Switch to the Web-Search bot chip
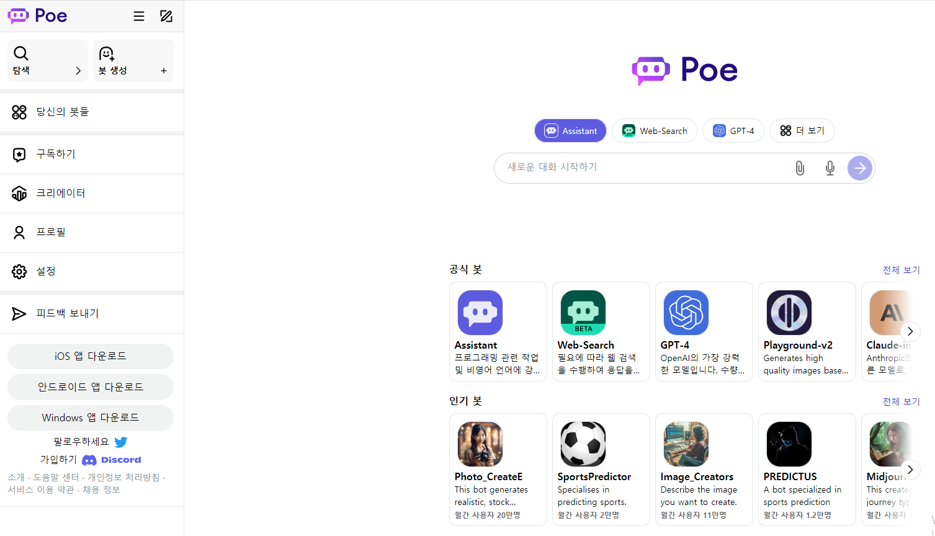The width and height of the screenshot is (935, 536). (654, 131)
